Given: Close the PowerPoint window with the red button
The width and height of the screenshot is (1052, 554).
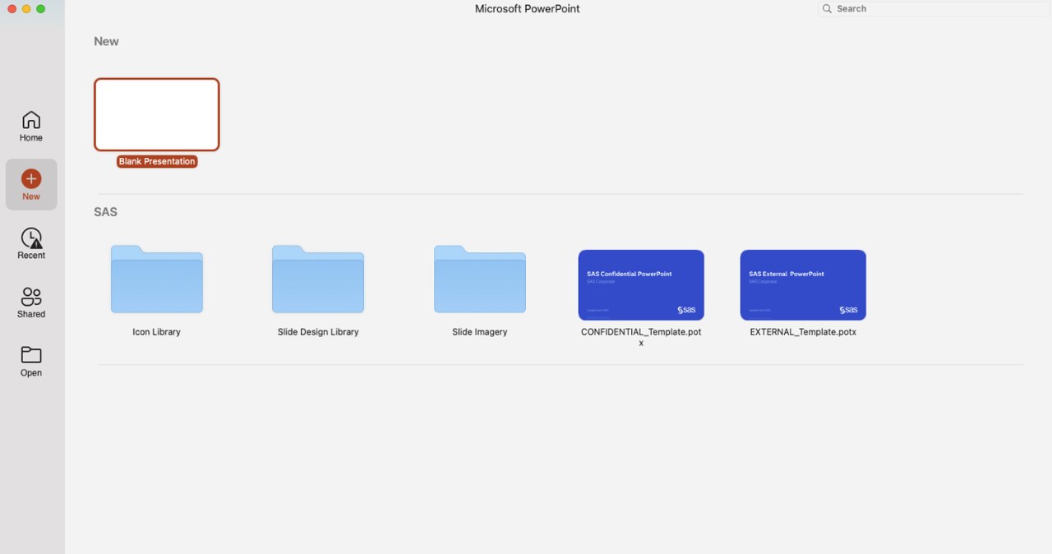Looking at the screenshot, I should [12, 9].
